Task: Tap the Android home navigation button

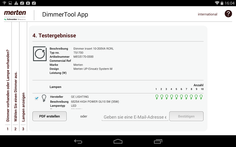Action: pyautogui.click(x=118, y=141)
